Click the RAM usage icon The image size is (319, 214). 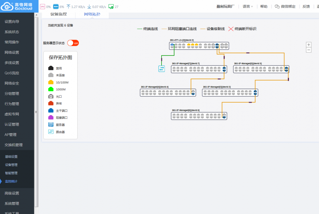click(x=56, y=7)
